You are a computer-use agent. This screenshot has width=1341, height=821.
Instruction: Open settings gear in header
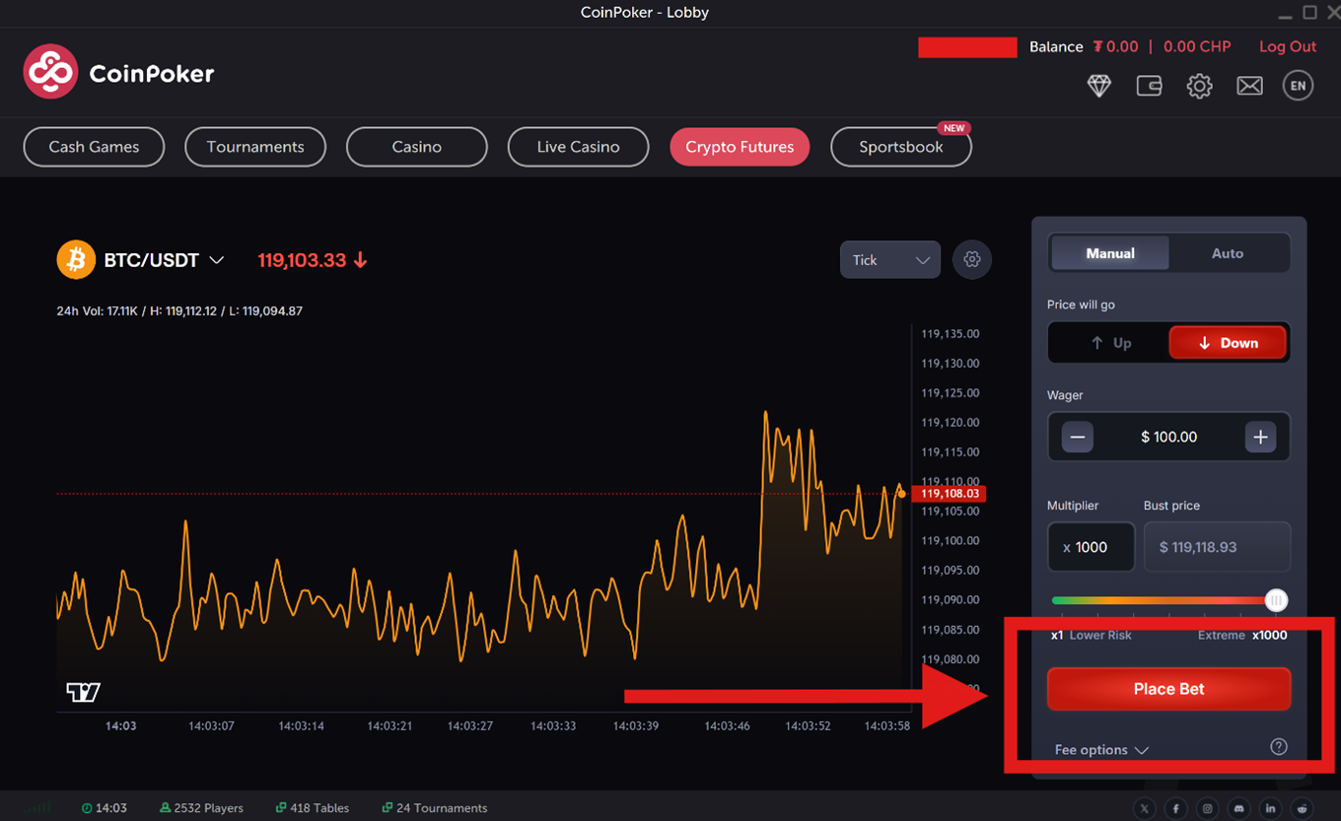pos(1199,86)
